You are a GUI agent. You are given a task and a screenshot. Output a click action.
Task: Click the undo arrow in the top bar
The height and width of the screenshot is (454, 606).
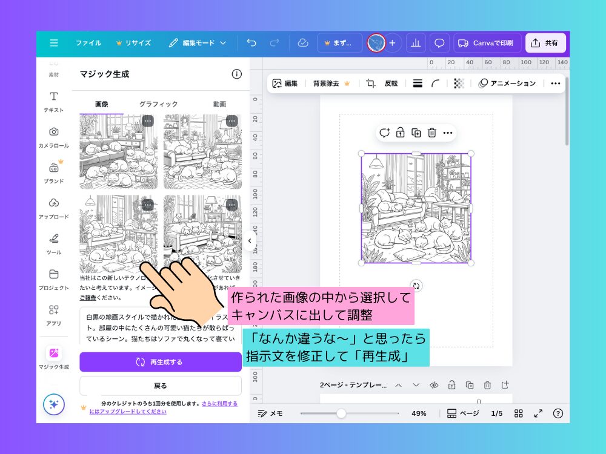coord(251,42)
